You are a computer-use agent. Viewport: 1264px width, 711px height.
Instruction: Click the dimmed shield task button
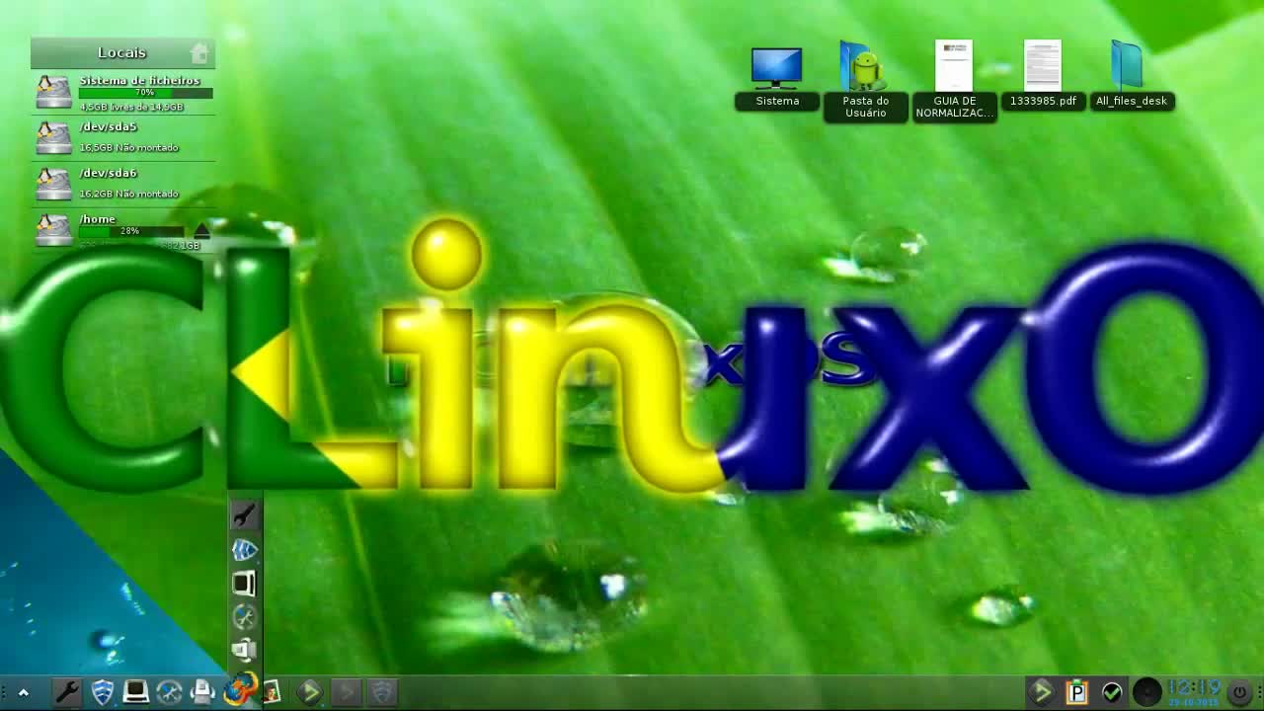click(x=383, y=692)
